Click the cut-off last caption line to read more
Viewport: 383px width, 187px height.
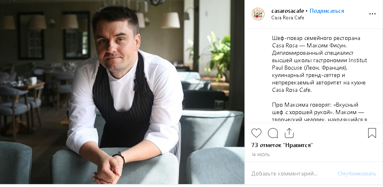tap(320, 120)
